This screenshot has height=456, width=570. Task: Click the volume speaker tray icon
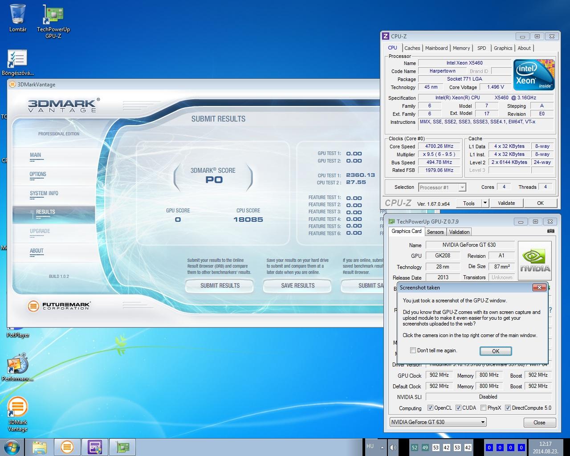click(x=393, y=448)
